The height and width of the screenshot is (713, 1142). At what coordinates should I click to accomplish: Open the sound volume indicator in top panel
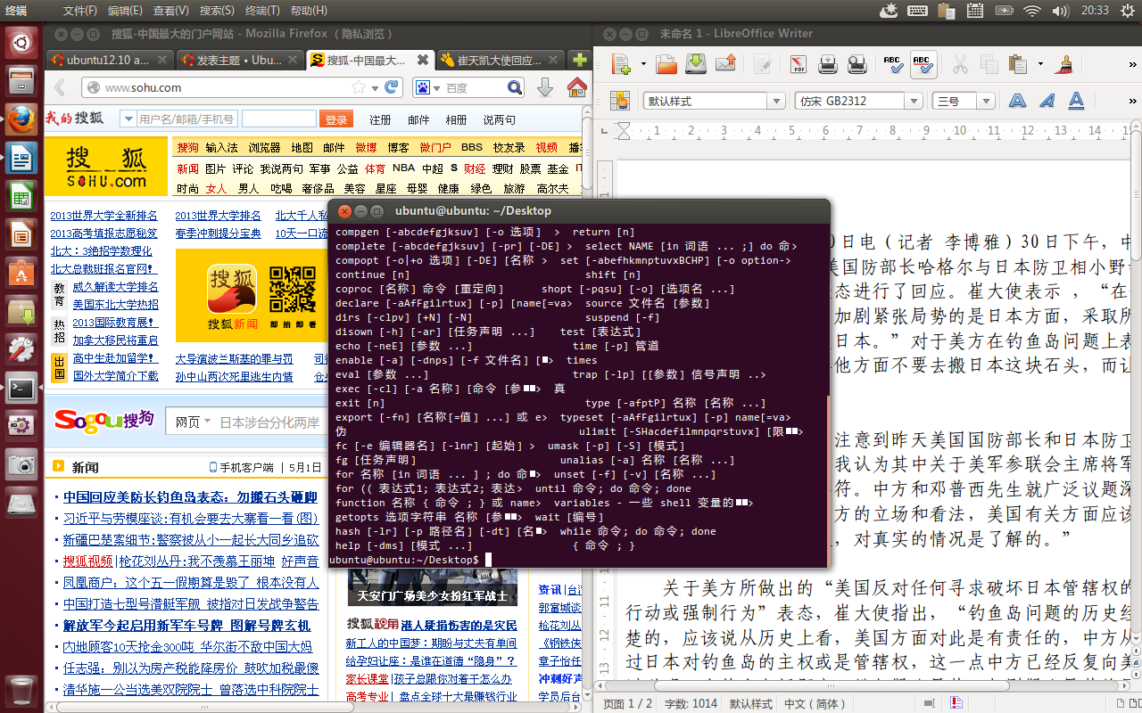(1061, 11)
